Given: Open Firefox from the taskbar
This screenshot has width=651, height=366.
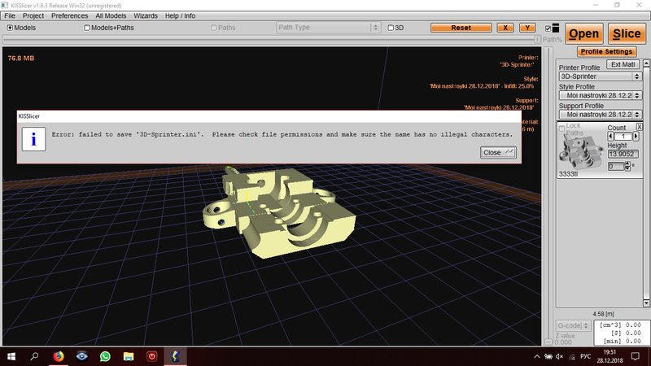Looking at the screenshot, I should (x=58, y=356).
